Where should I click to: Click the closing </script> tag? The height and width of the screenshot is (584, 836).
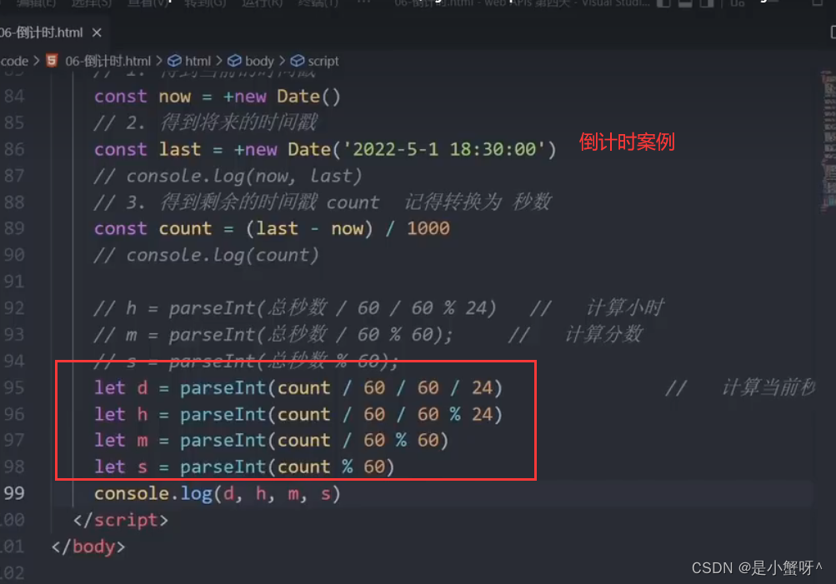tap(121, 520)
